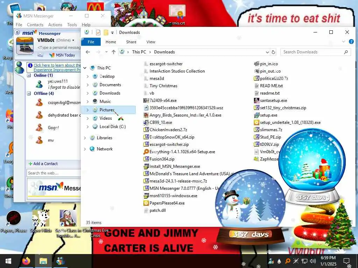The height and width of the screenshot is (268, 358).
Task: Select the READ ME.txt file
Action: tap(268, 86)
